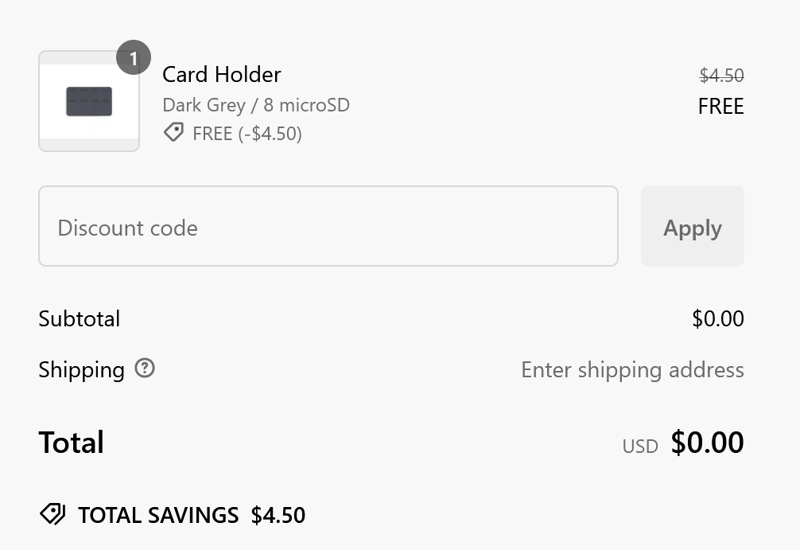Click the FREE (-$4.50) discount label
This screenshot has height=550, width=800.
pyautogui.click(x=247, y=133)
